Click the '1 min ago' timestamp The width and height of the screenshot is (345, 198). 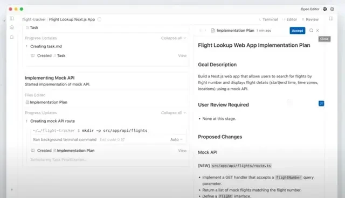point(264,31)
